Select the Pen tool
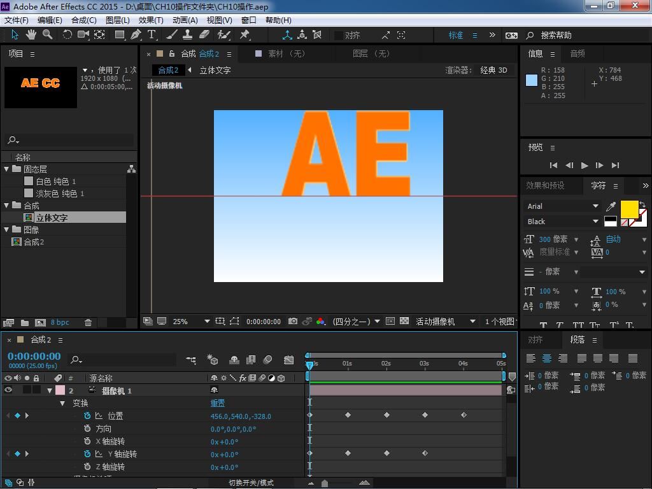The image size is (652, 489). (x=136, y=35)
